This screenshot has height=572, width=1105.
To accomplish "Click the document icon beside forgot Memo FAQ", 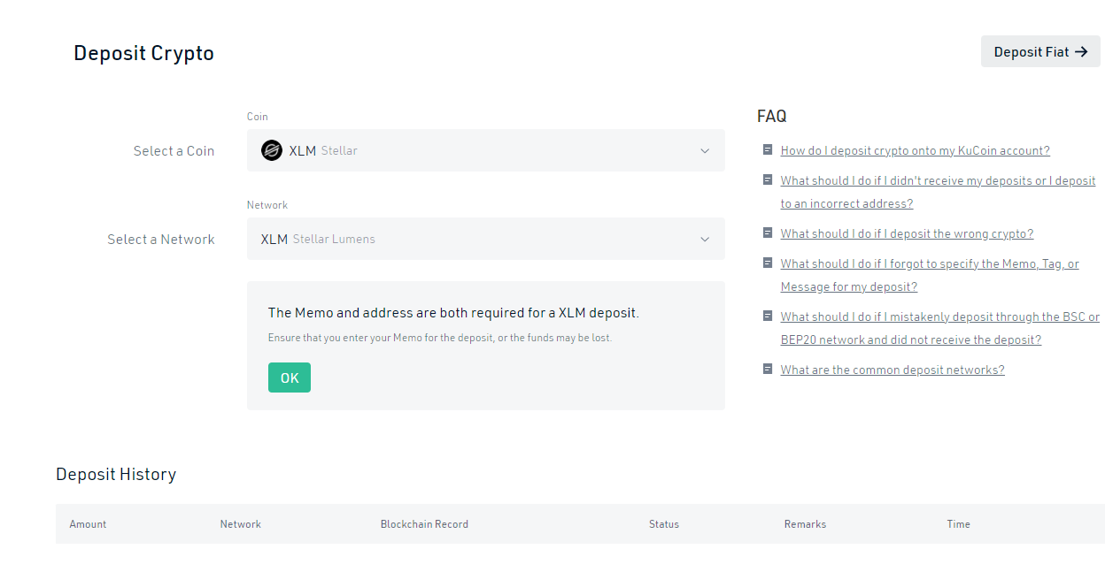I will (x=768, y=263).
